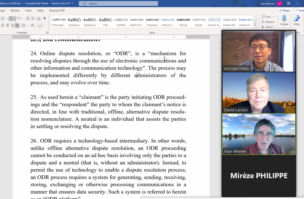Apply Subtitle style
The width and height of the screenshot is (304, 199).
(121, 22)
